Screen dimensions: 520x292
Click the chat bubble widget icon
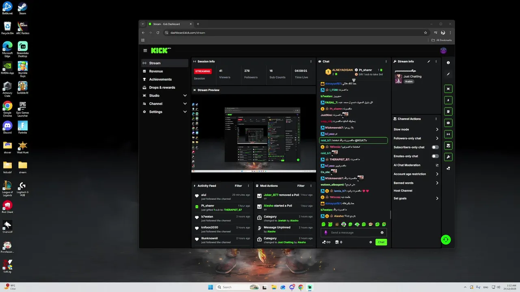tap(448, 123)
